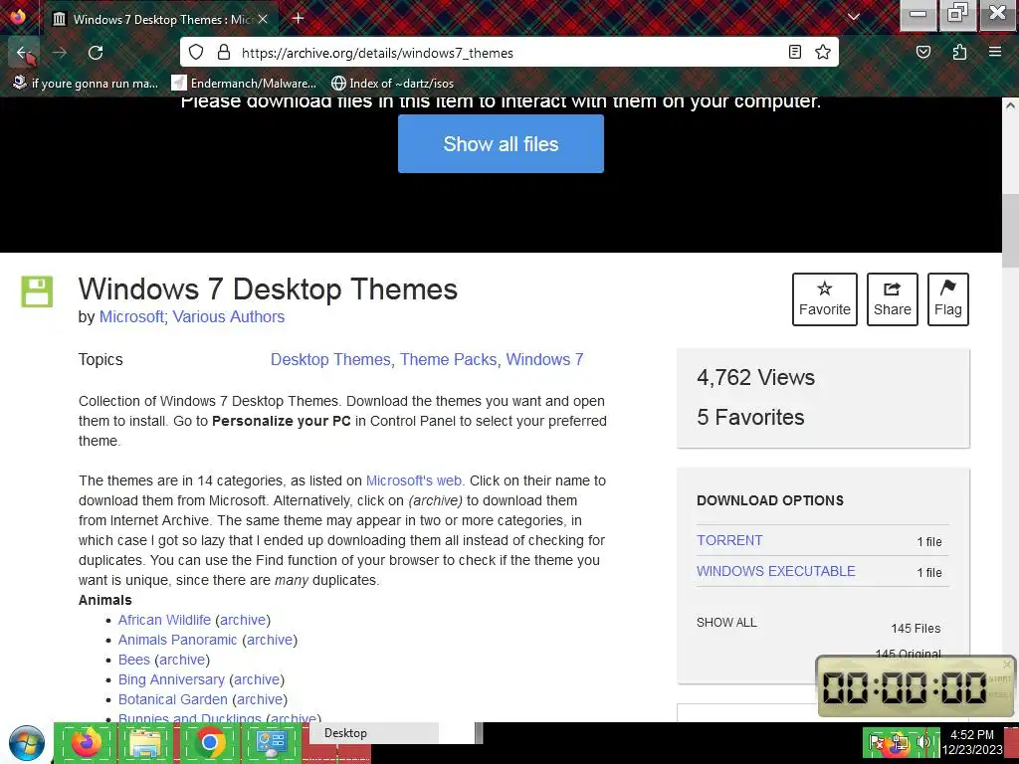This screenshot has height=764, width=1019.
Task: Click the '4,762 Views' text
Action: pyautogui.click(x=756, y=377)
